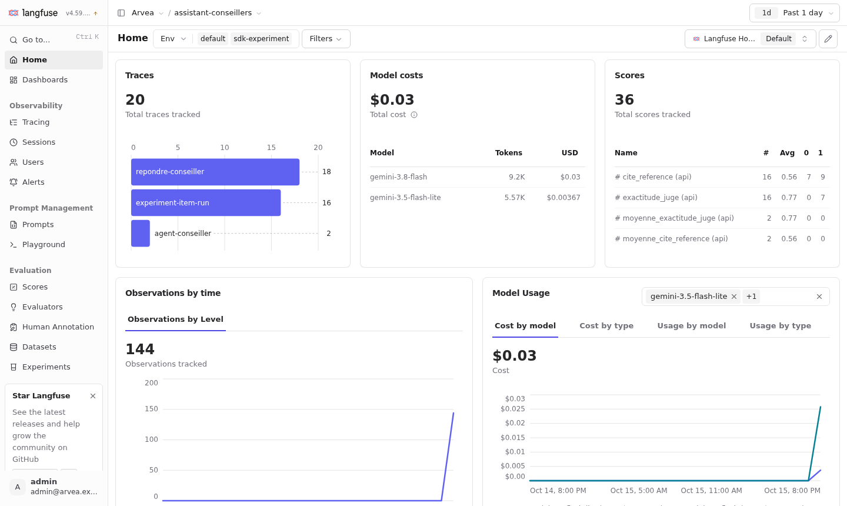Open Langfuse Home dashboard selector
Screen dimensions: 847x506
(750, 39)
